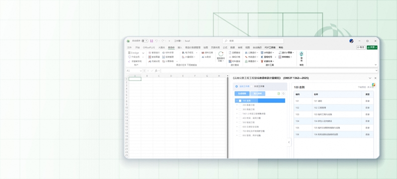Click the search magnifier icon in panel

283,93
